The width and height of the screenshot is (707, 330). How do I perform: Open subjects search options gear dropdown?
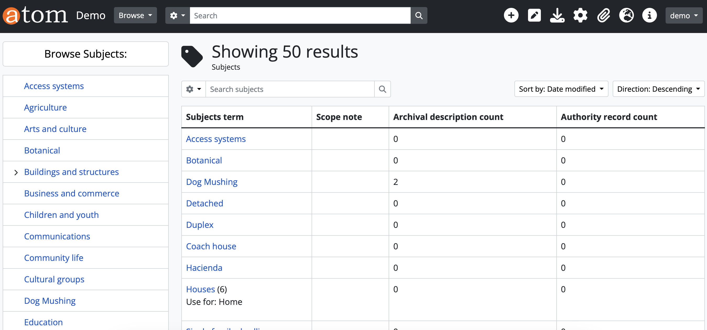click(x=193, y=89)
